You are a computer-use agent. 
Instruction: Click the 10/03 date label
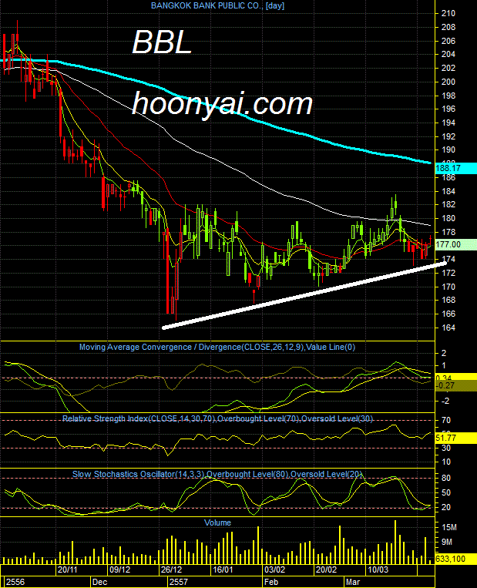(x=378, y=570)
